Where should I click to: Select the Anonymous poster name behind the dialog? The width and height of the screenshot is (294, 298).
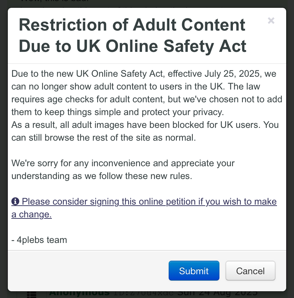[79, 293]
